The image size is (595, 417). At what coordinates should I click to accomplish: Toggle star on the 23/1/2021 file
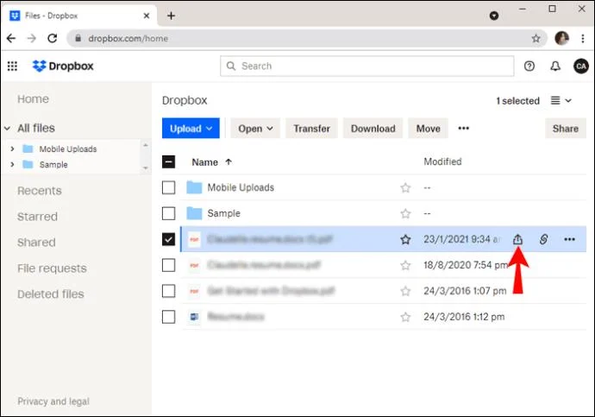click(x=405, y=239)
